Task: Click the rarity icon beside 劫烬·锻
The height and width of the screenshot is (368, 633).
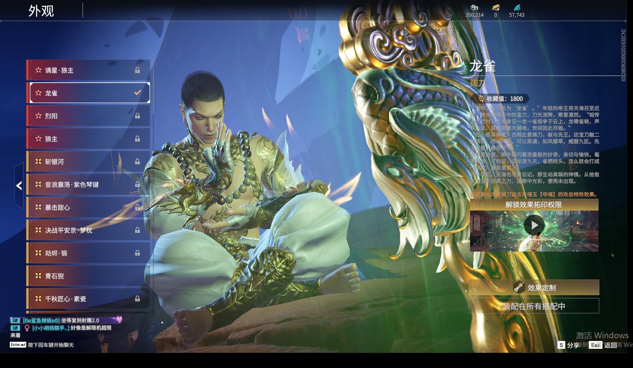Action: pyautogui.click(x=38, y=253)
